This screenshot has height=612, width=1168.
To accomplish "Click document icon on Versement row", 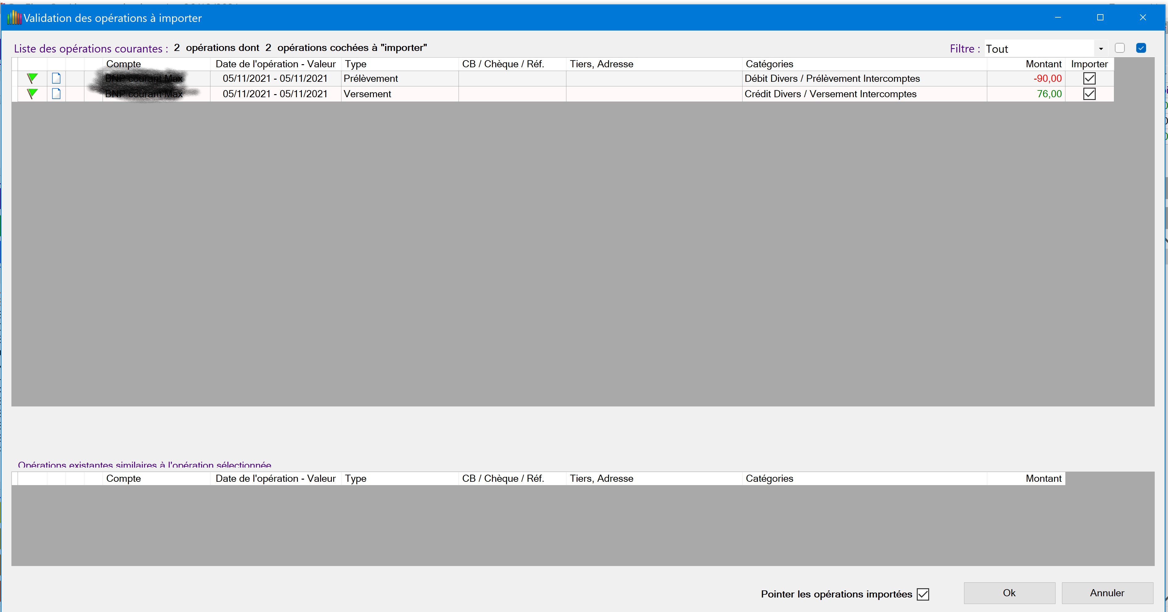I will 56,94.
